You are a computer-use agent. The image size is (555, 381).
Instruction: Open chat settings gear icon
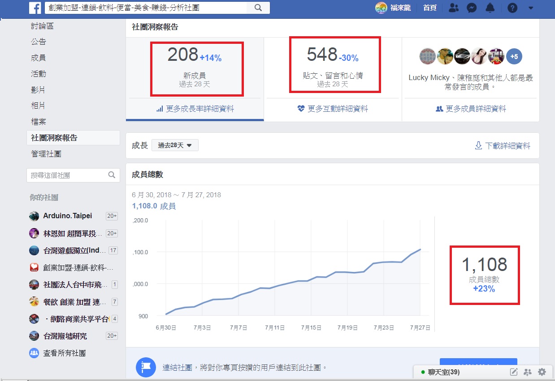pos(542,372)
